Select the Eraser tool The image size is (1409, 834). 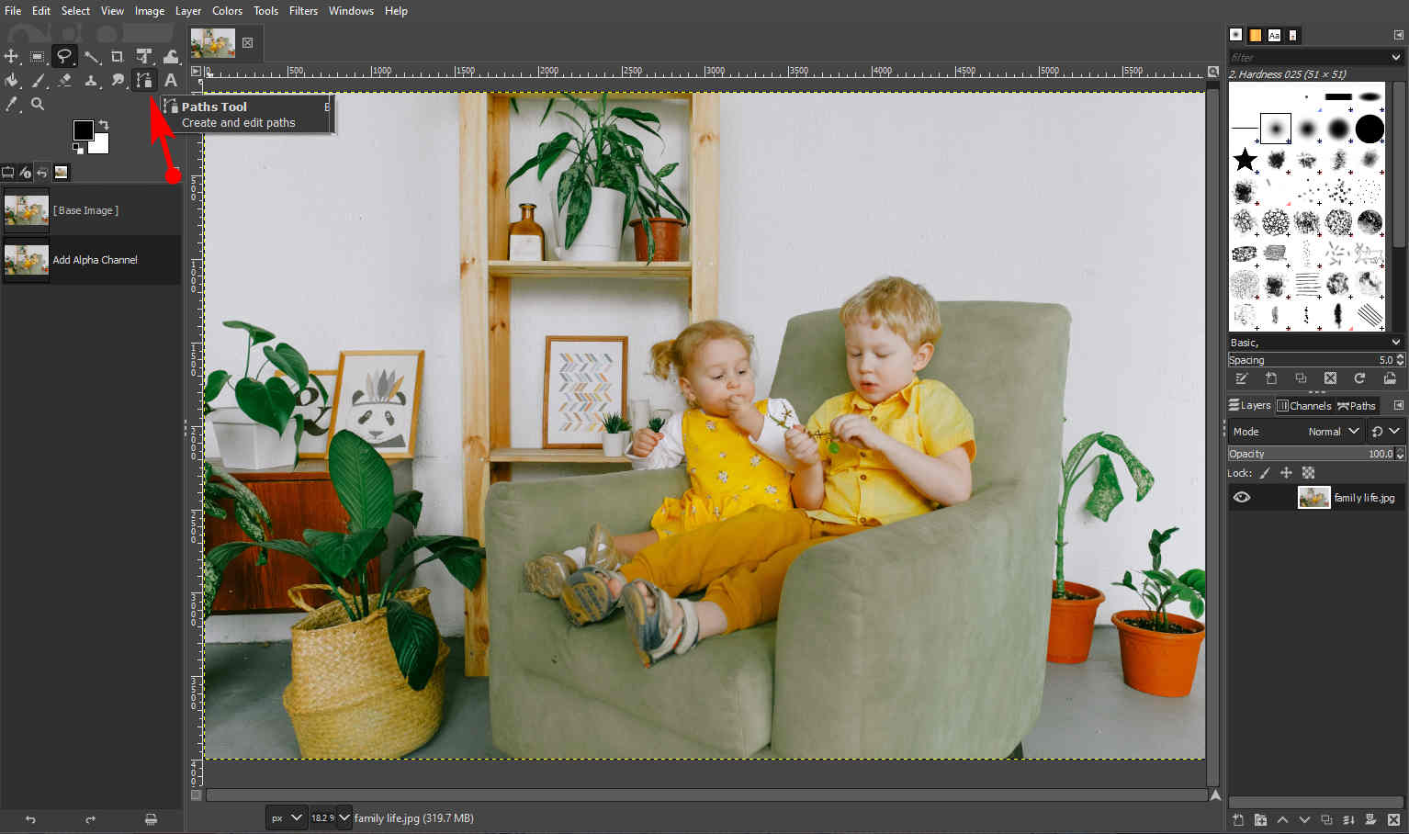[64, 81]
